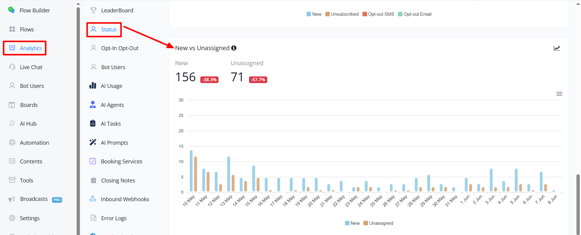Viewport: 581px width, 235px height.
Task: Open AI Usage bar chart icon
Action: point(93,86)
